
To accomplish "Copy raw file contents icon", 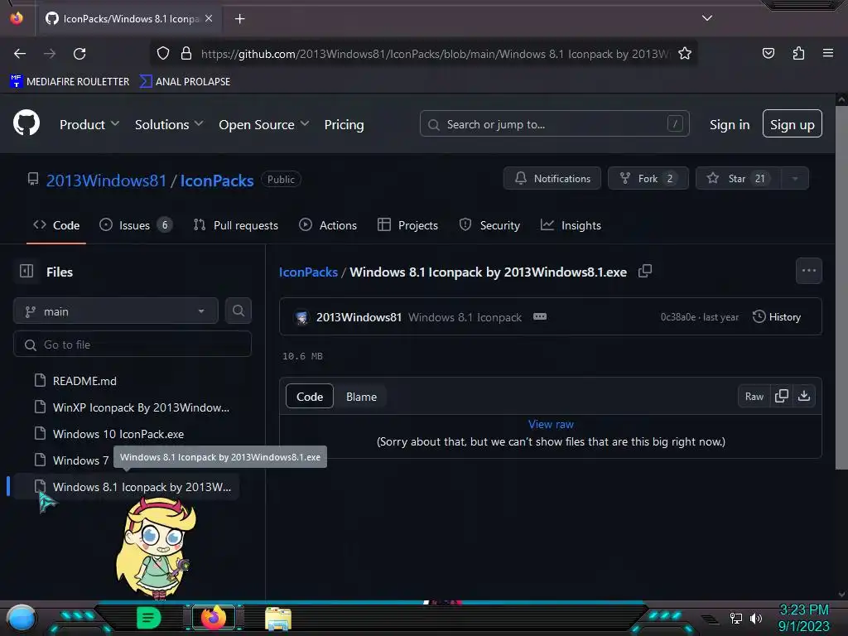I will [x=781, y=396].
